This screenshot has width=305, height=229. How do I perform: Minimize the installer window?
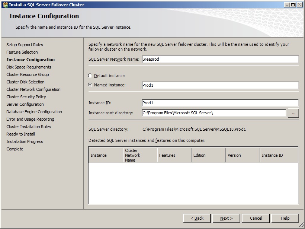point(287,5)
